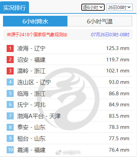
Task: Open the 逐6小时 interval dropdown
Action: pos(93,7)
